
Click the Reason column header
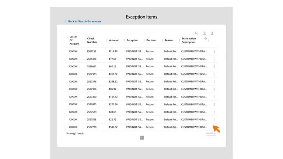pos(169,40)
